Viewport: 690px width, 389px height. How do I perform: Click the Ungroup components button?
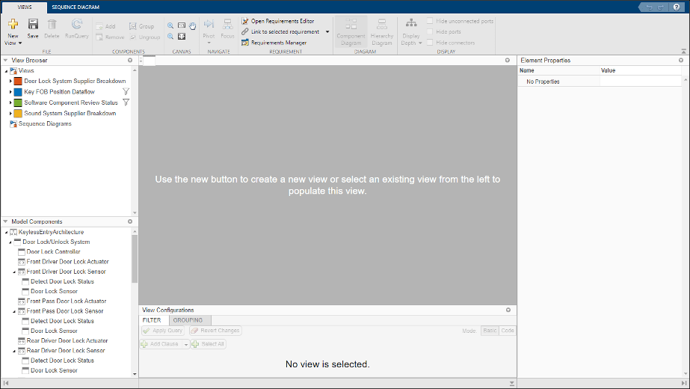pyautogui.click(x=145, y=37)
